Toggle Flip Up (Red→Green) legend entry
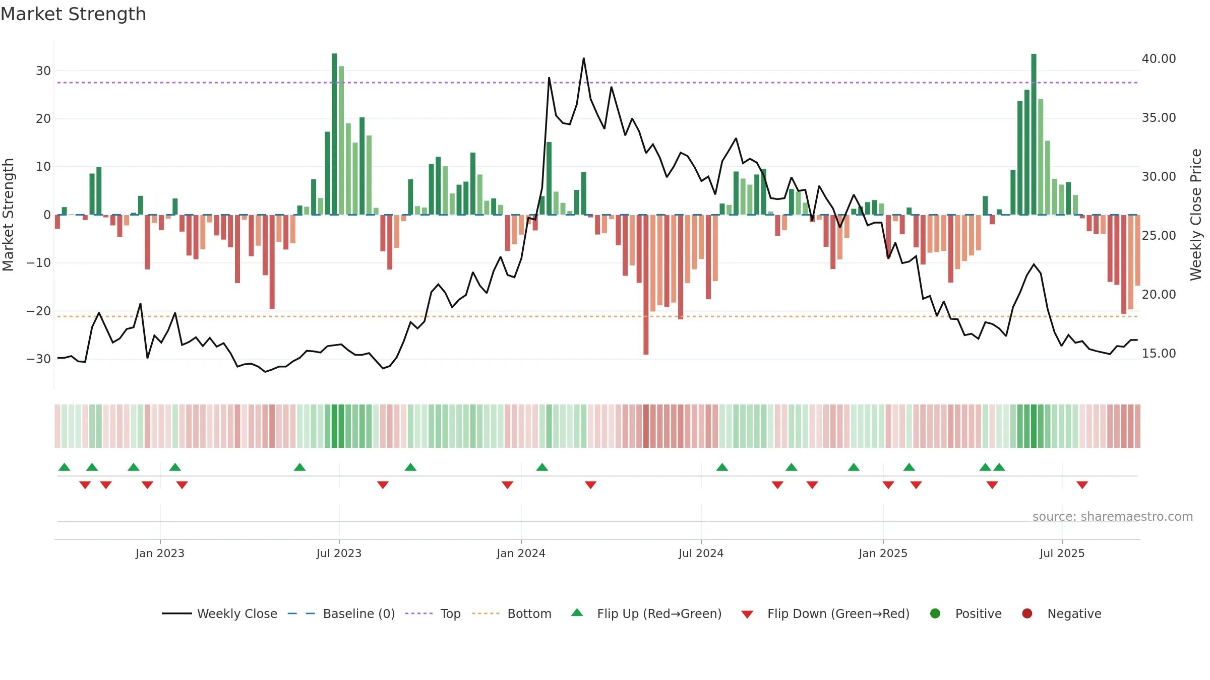Image resolution: width=1210 pixels, height=680 pixels. coord(646,614)
